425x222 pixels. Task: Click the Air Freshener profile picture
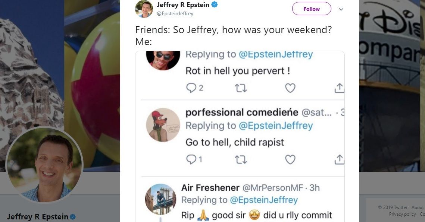point(160,199)
